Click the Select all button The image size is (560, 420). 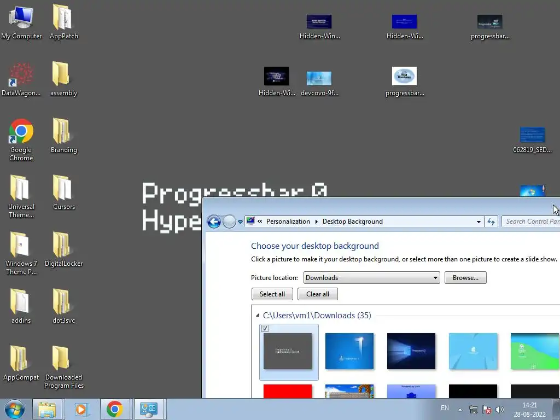[272, 294]
